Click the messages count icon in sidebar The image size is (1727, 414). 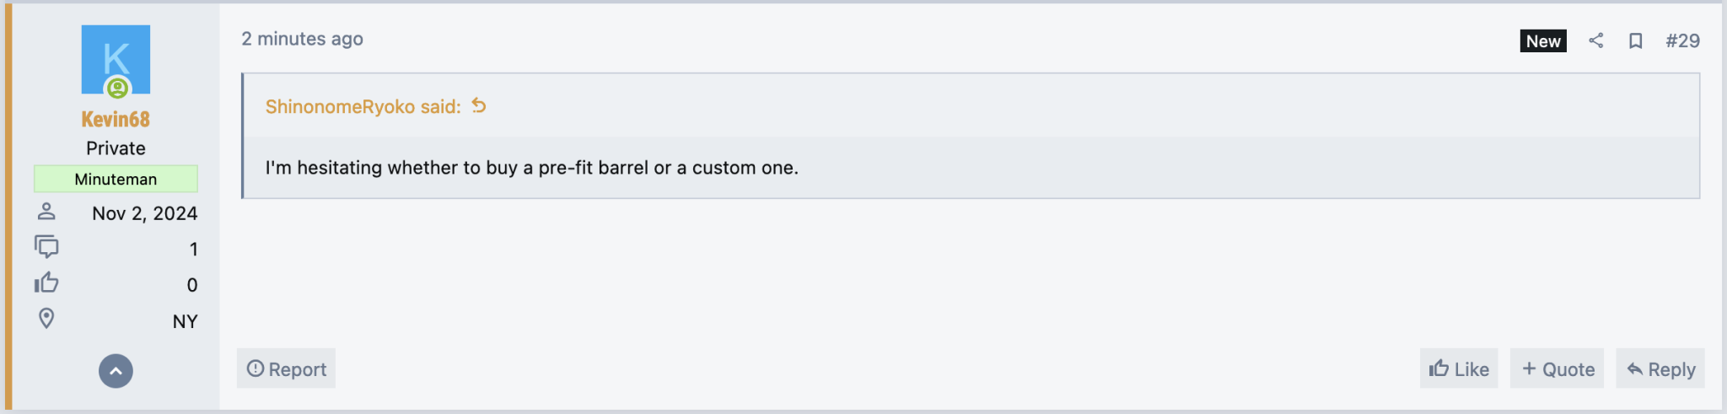coord(46,247)
